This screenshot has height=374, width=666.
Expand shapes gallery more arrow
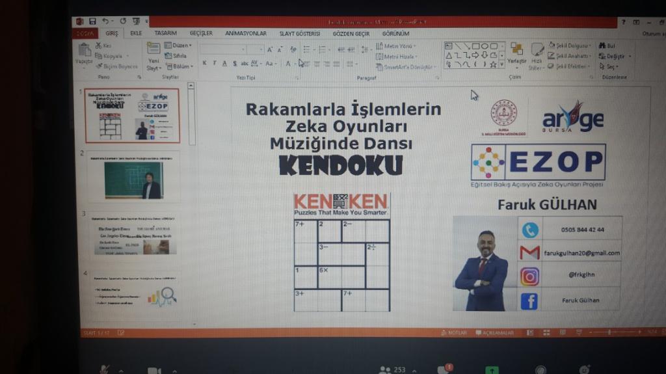click(x=502, y=64)
